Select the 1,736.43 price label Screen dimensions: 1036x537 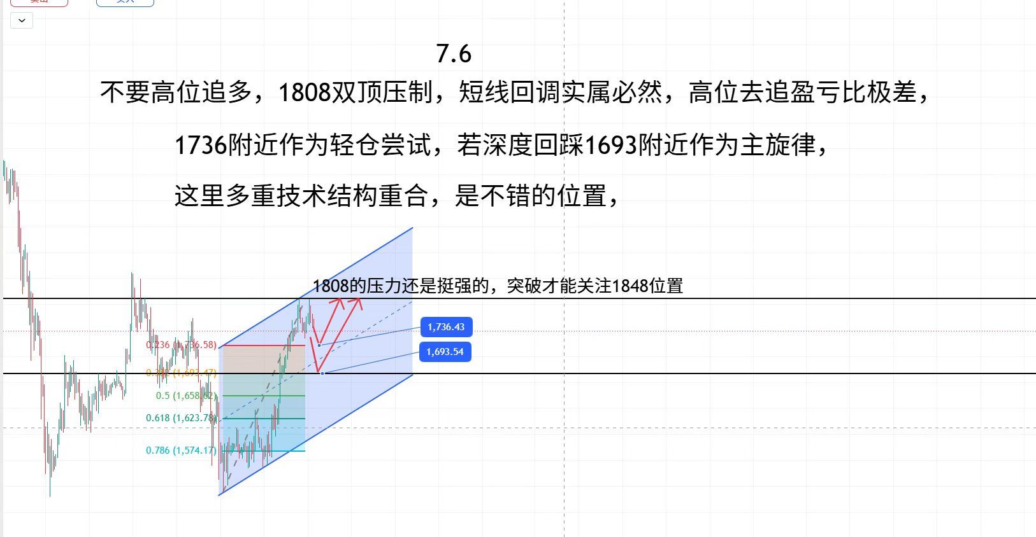point(446,327)
